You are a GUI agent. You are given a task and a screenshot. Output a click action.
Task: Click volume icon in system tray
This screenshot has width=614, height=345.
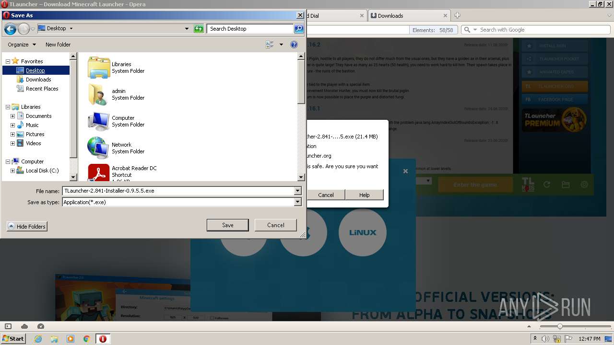(546, 339)
